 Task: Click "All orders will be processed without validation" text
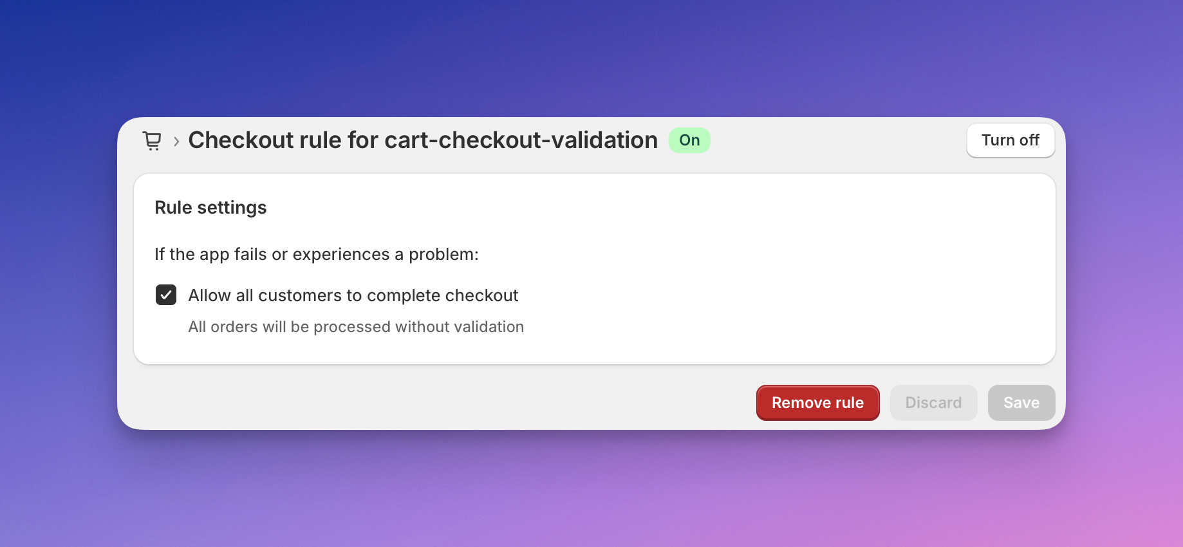[x=356, y=327]
